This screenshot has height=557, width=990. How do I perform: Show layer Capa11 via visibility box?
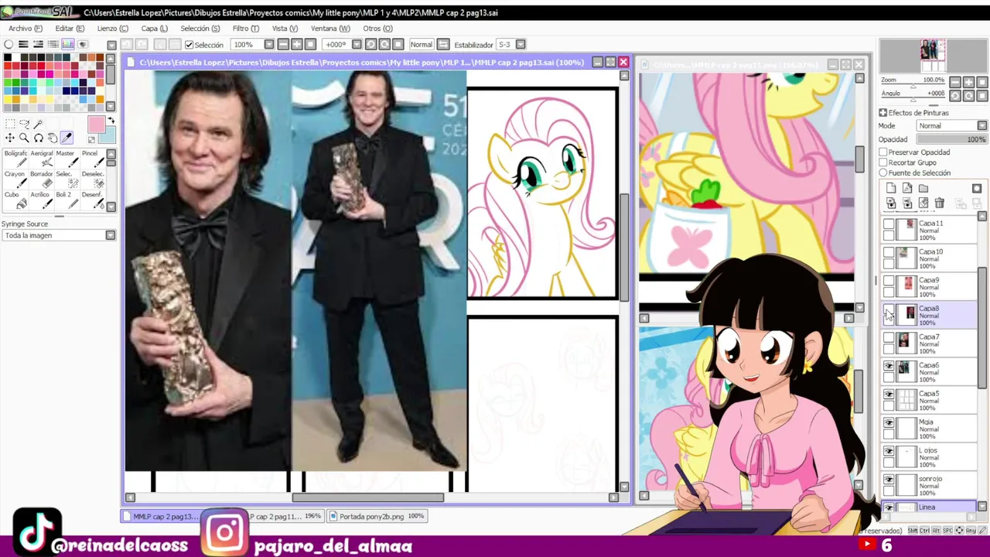[889, 224]
